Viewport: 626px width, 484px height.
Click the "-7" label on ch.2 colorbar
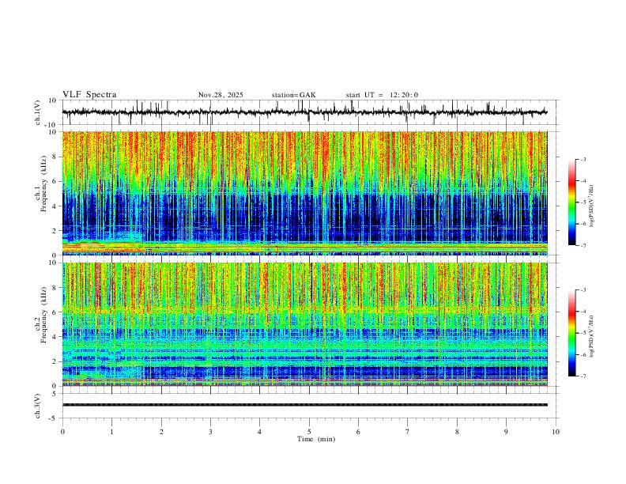[583, 376]
